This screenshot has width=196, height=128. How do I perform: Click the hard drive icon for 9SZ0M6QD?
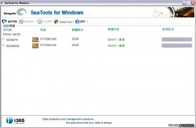[36, 46]
